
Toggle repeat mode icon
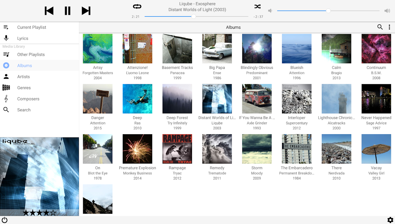click(137, 6)
